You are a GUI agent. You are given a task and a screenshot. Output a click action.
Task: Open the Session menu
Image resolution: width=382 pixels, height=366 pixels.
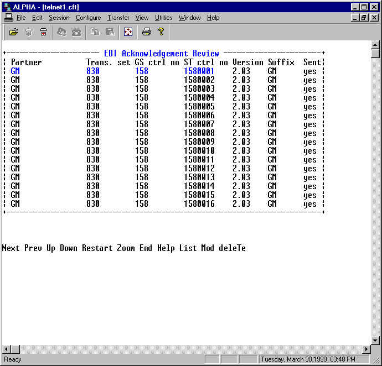[59, 18]
